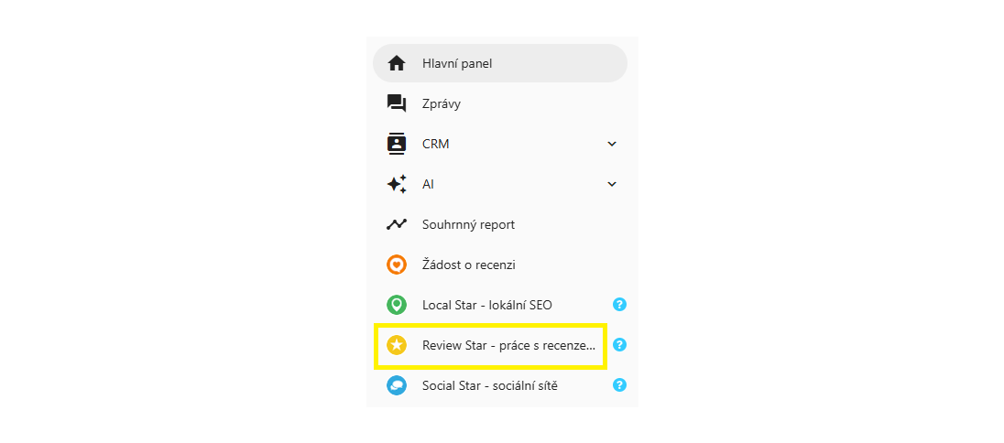Go to Zprávy in the sidebar

pyautogui.click(x=442, y=103)
